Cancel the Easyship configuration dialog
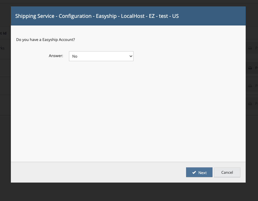Viewport: 258px width, 201px height. [227, 172]
